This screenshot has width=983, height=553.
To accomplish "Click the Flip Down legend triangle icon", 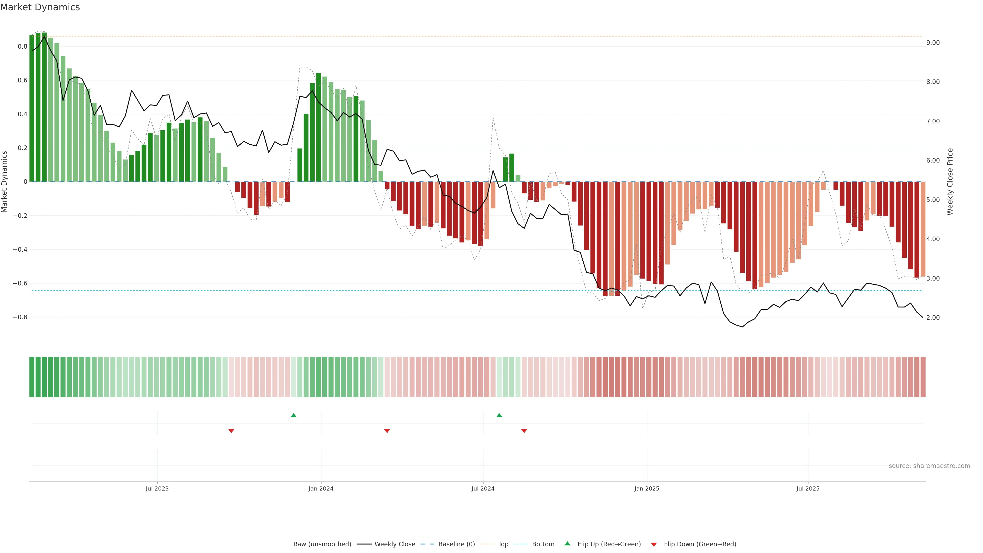I will tap(654, 544).
